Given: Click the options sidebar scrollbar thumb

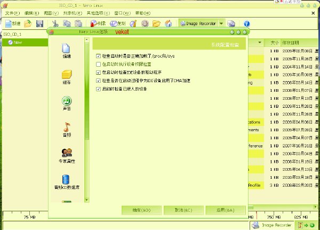Looking at the screenshot, I should pos(87,91).
